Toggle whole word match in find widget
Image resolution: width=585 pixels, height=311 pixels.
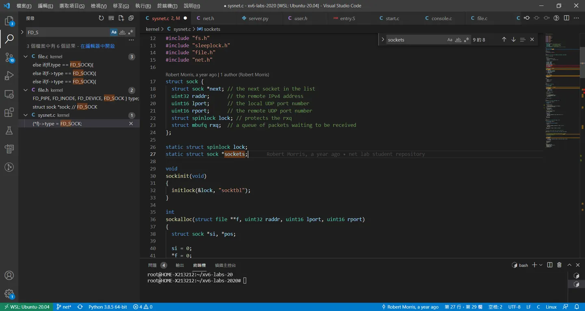pos(458,40)
